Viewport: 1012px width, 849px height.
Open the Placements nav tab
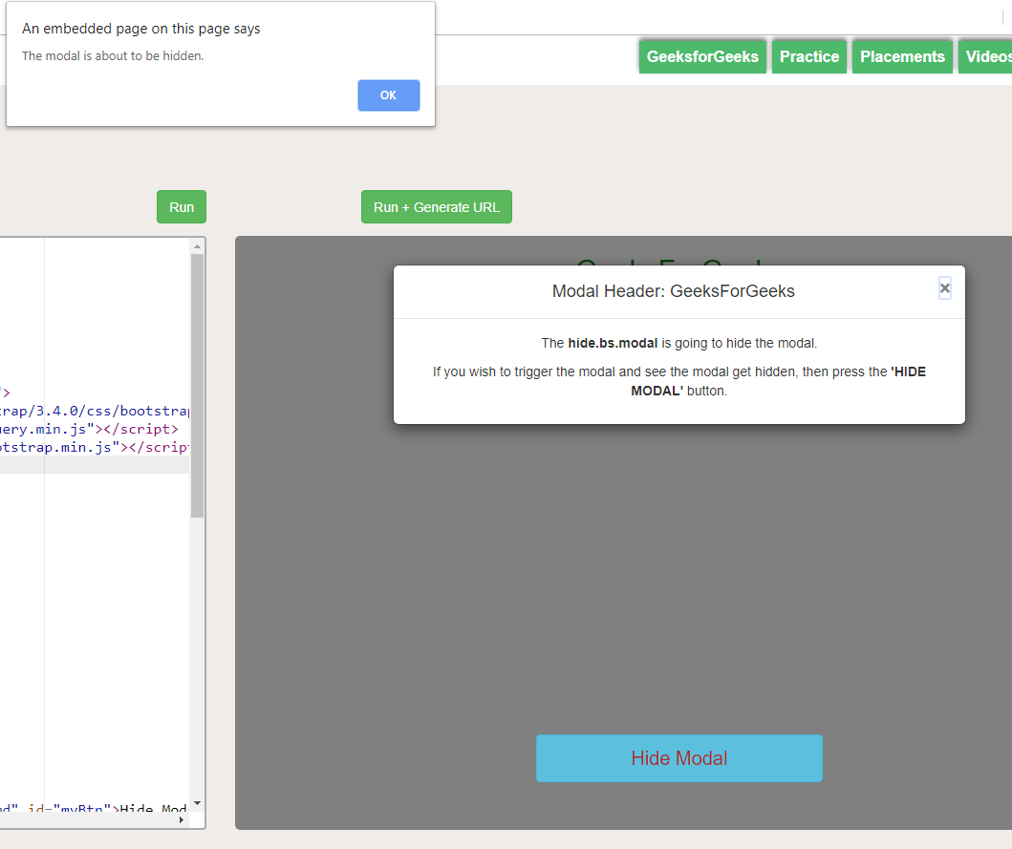coord(902,56)
